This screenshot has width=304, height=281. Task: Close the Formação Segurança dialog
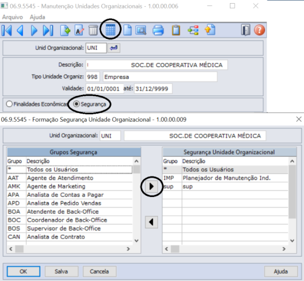click(299, 119)
